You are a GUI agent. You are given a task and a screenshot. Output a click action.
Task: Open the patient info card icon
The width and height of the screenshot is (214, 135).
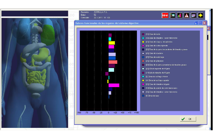(172, 15)
